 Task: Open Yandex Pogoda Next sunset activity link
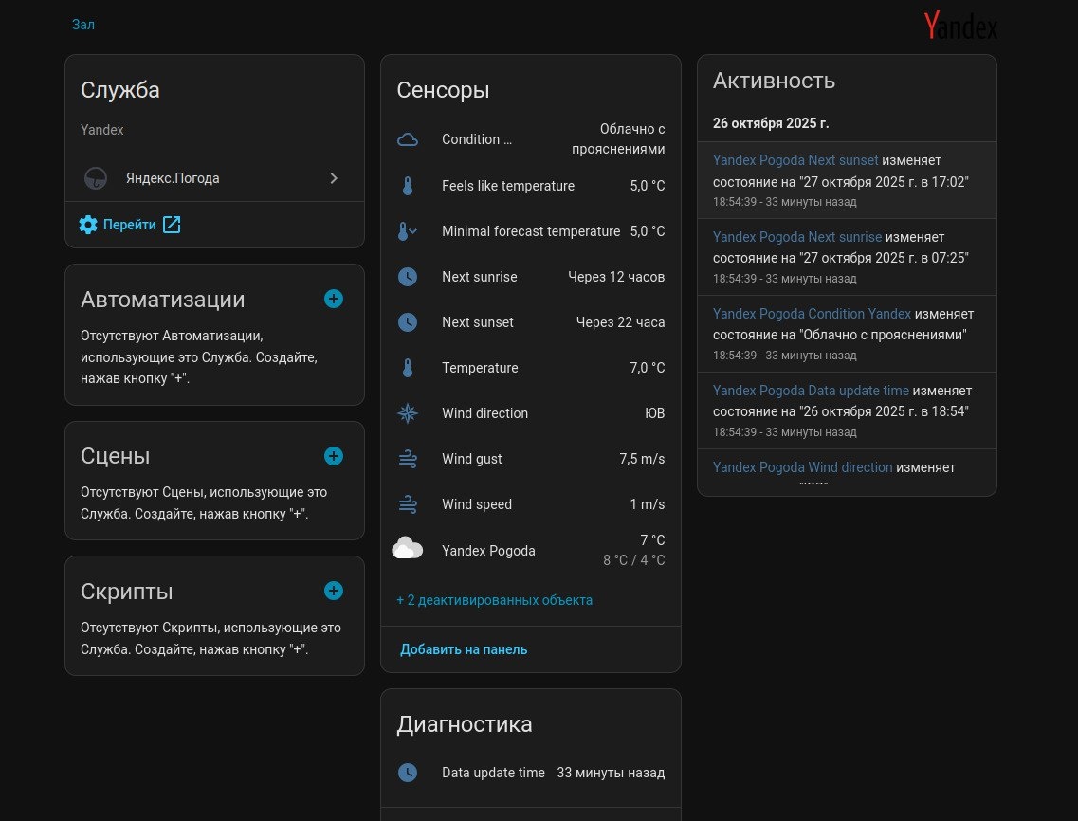click(795, 160)
